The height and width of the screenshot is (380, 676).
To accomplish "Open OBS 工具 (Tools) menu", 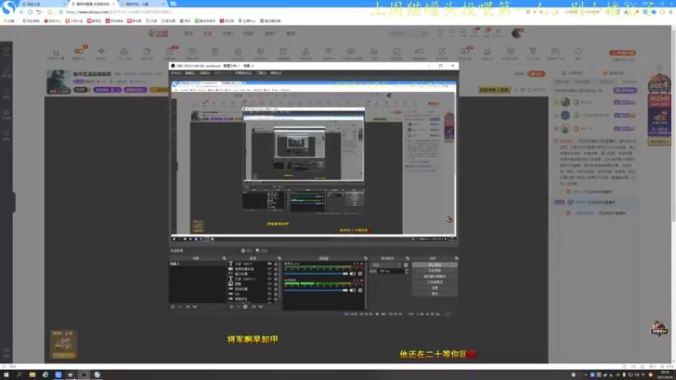I will point(261,73).
